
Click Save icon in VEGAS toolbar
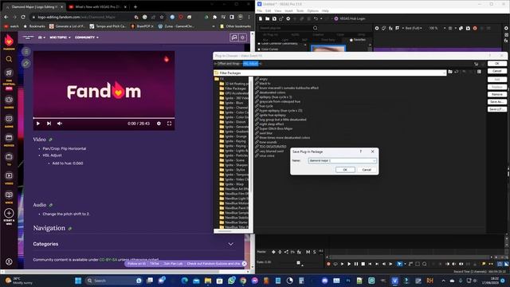click(274, 19)
